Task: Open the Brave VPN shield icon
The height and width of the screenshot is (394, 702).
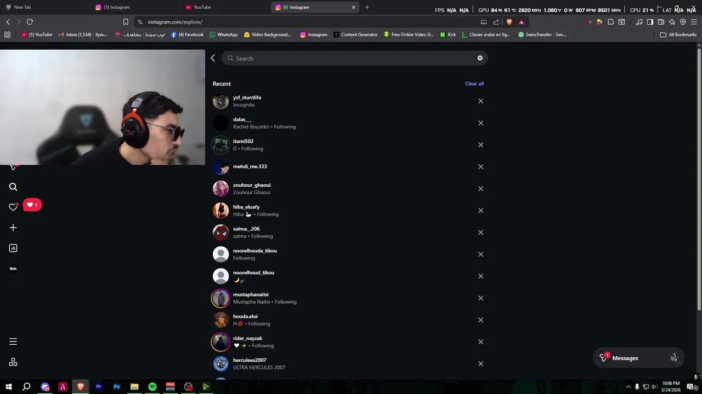Action: click(683, 22)
